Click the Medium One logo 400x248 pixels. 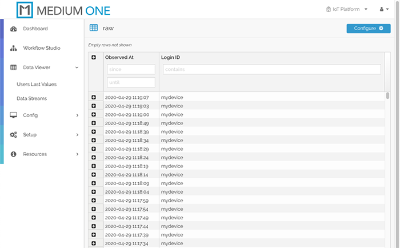click(63, 10)
